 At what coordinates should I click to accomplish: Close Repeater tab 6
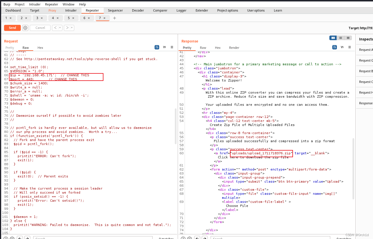(89, 18)
